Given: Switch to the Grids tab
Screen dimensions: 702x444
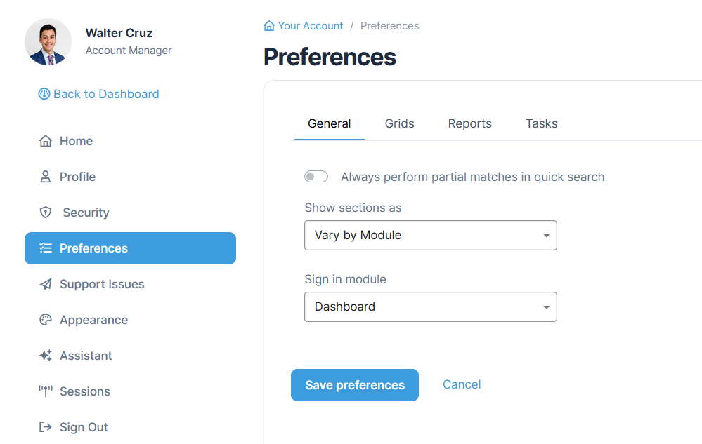Looking at the screenshot, I should [x=399, y=123].
